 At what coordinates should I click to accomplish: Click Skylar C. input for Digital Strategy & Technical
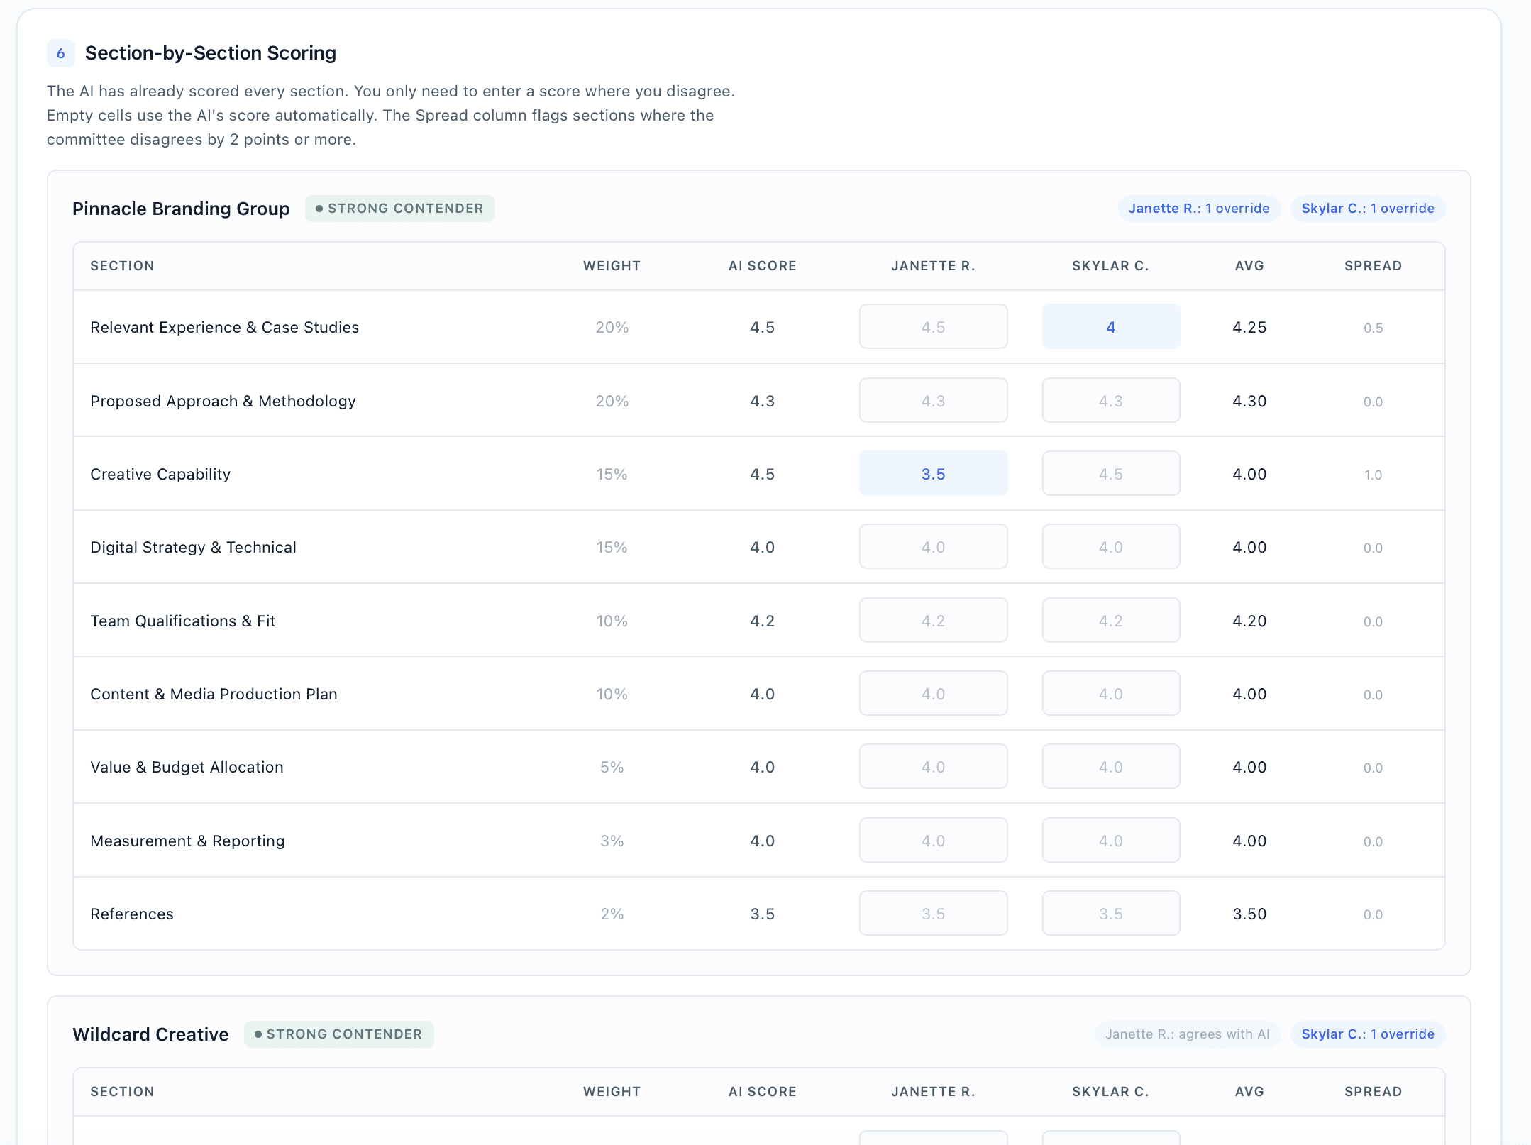click(1111, 546)
